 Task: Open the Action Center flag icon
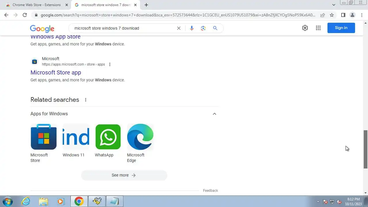(325, 202)
